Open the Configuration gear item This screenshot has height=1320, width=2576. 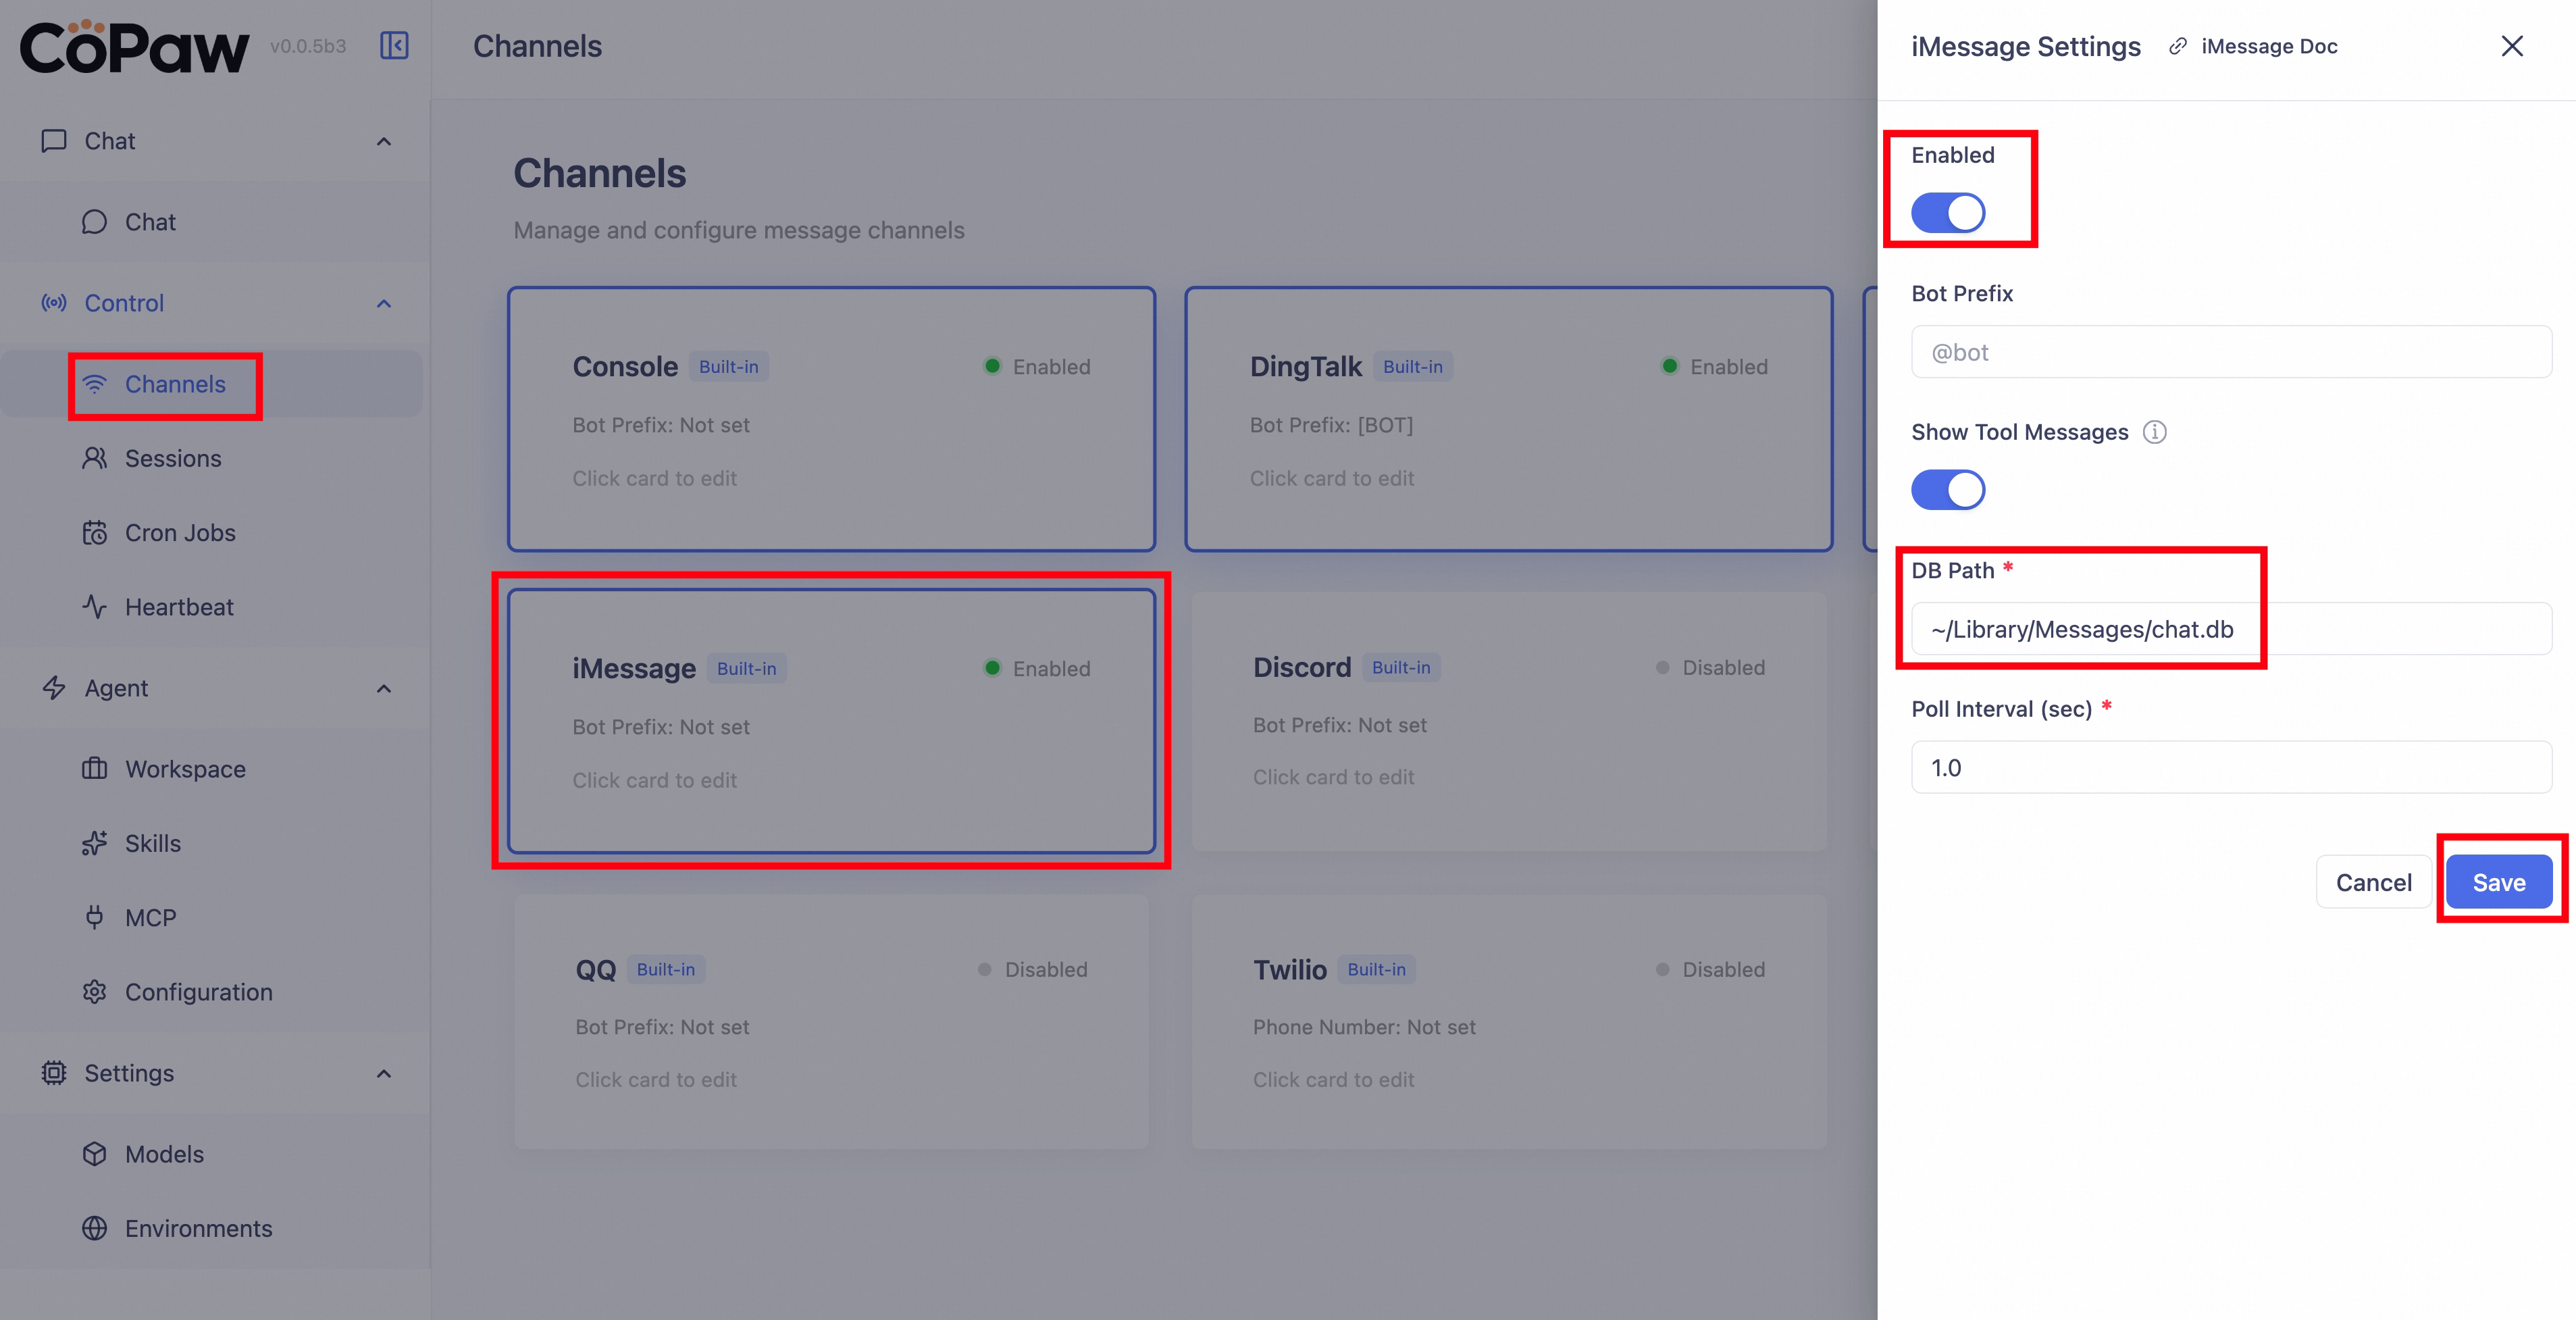[x=198, y=992]
